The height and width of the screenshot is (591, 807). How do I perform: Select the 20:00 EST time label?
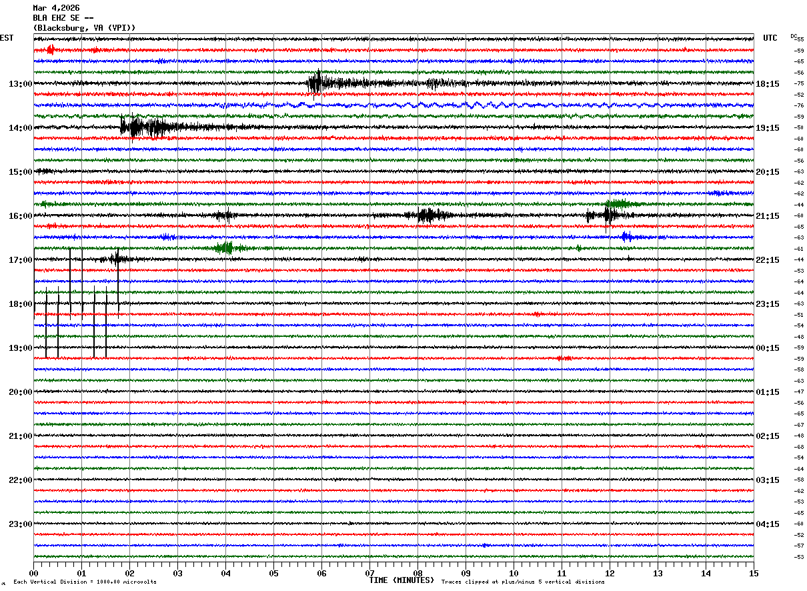click(20, 392)
